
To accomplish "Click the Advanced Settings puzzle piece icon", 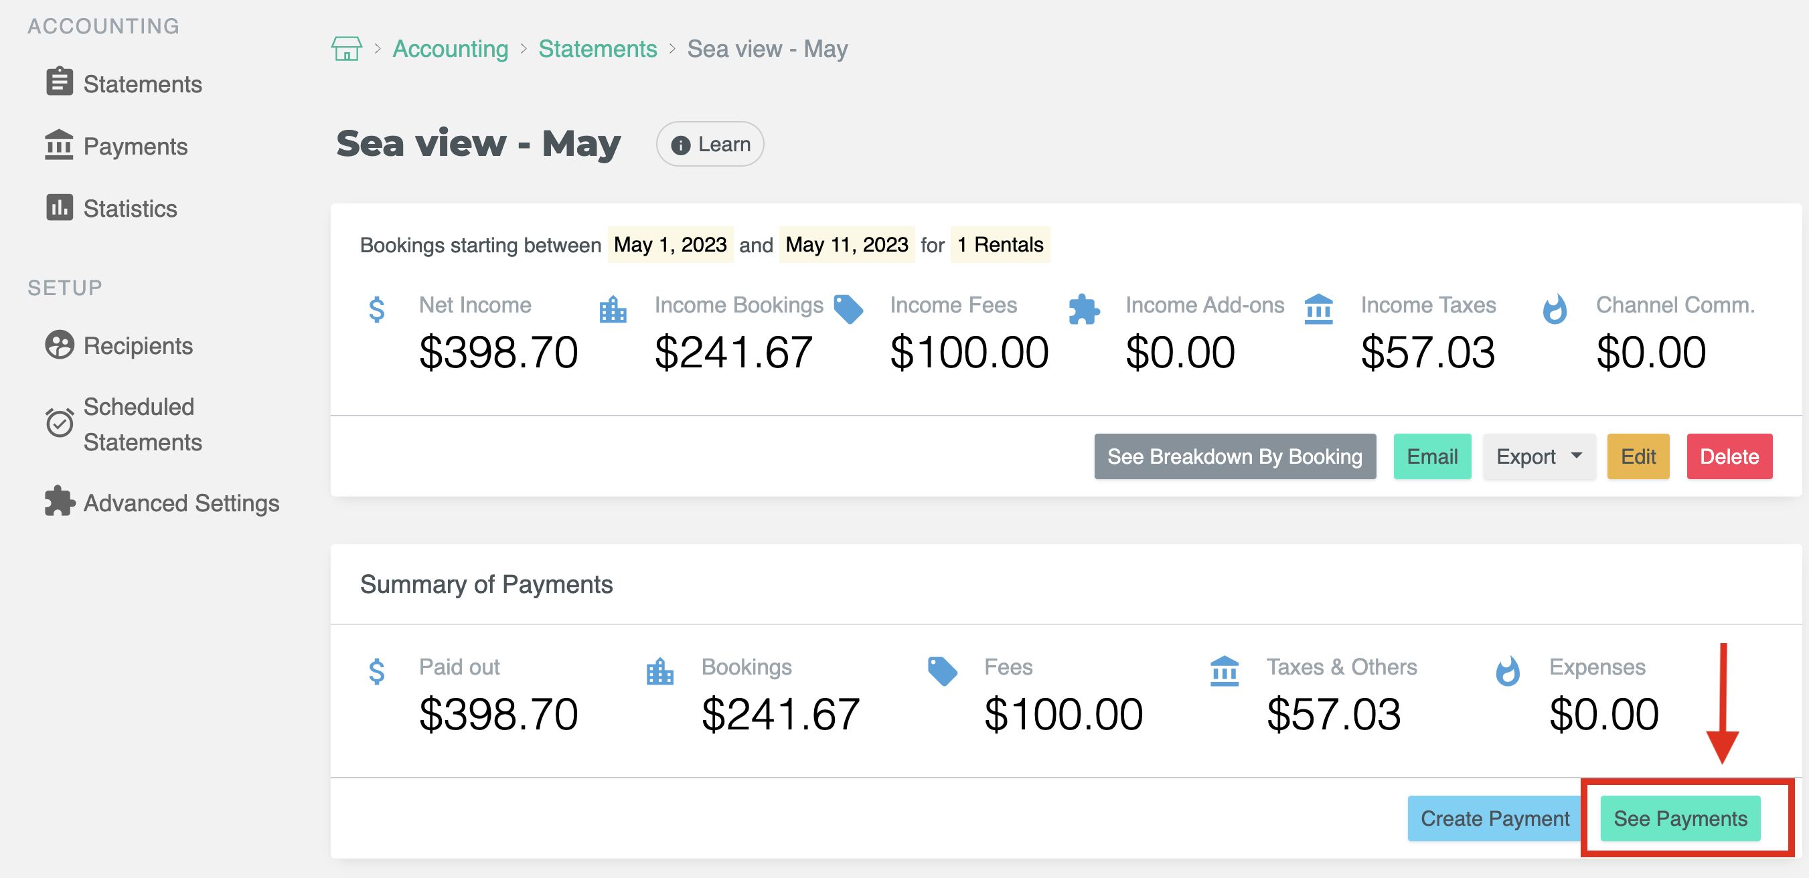I will point(59,501).
